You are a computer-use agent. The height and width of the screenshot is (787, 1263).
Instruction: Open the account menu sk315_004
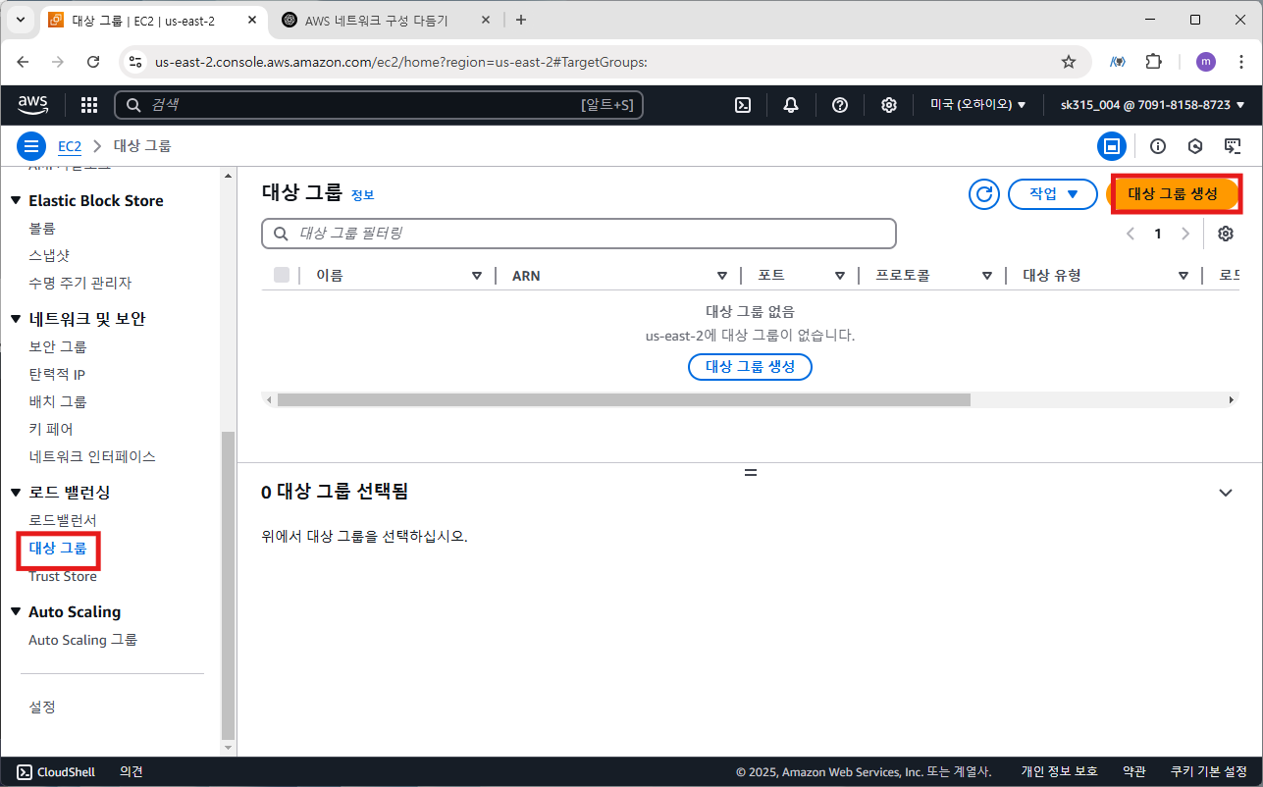(1152, 105)
